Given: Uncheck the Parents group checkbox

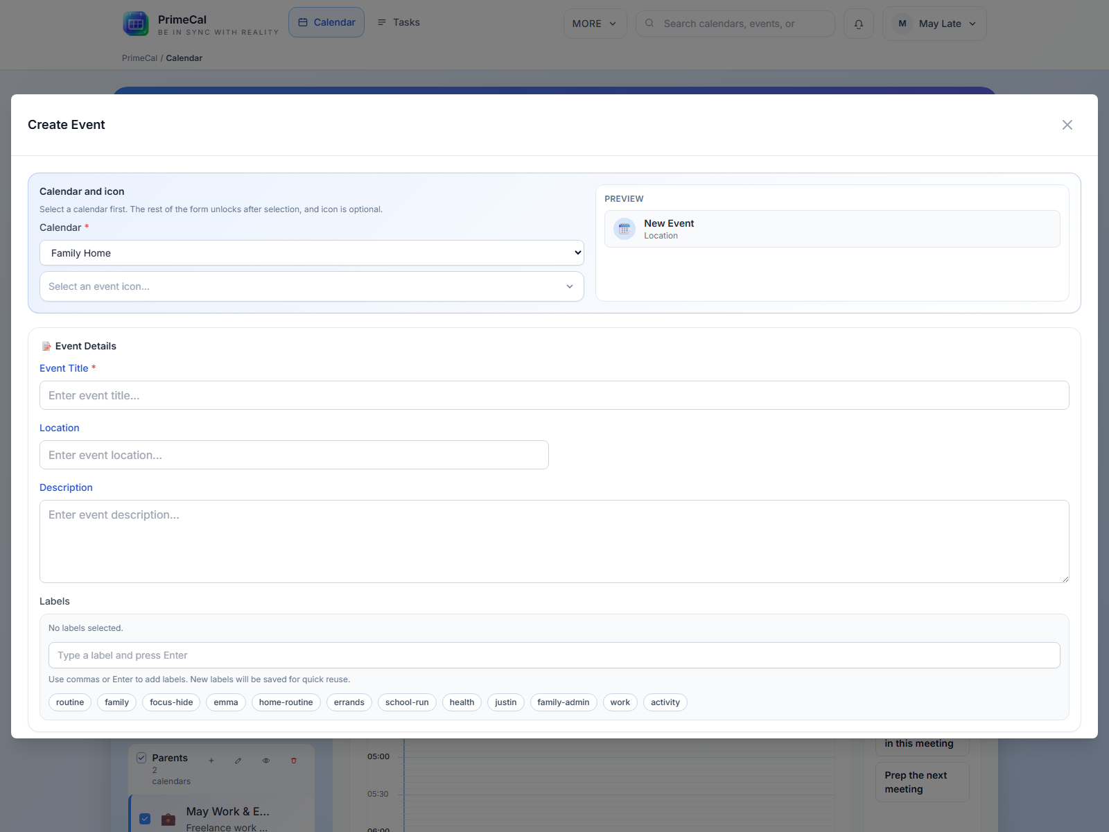Looking at the screenshot, I should click(141, 757).
